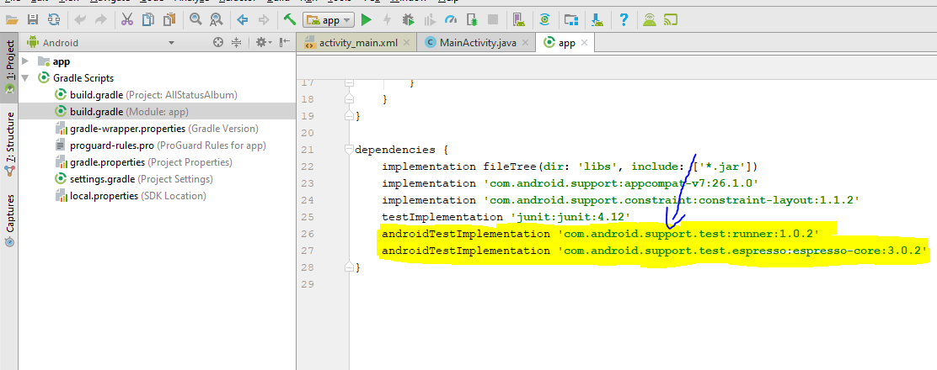Open the Structure side tool window
This screenshot has width=937, height=370.
tap(9, 143)
